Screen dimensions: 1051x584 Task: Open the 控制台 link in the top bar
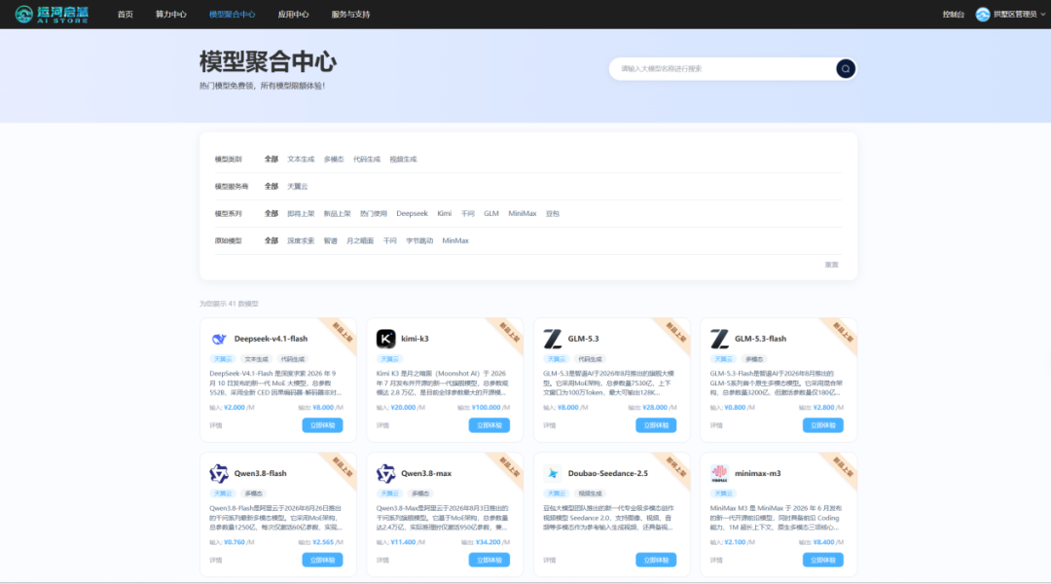[x=953, y=14]
